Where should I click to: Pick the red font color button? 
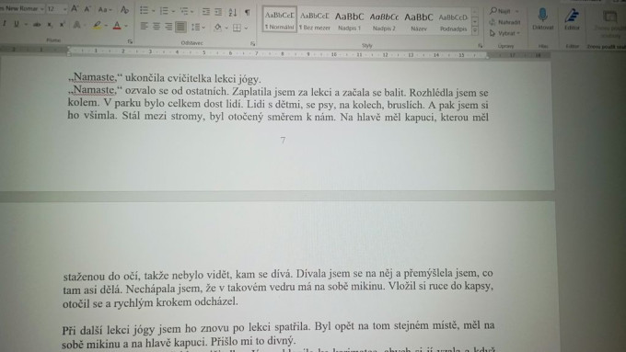117,26
